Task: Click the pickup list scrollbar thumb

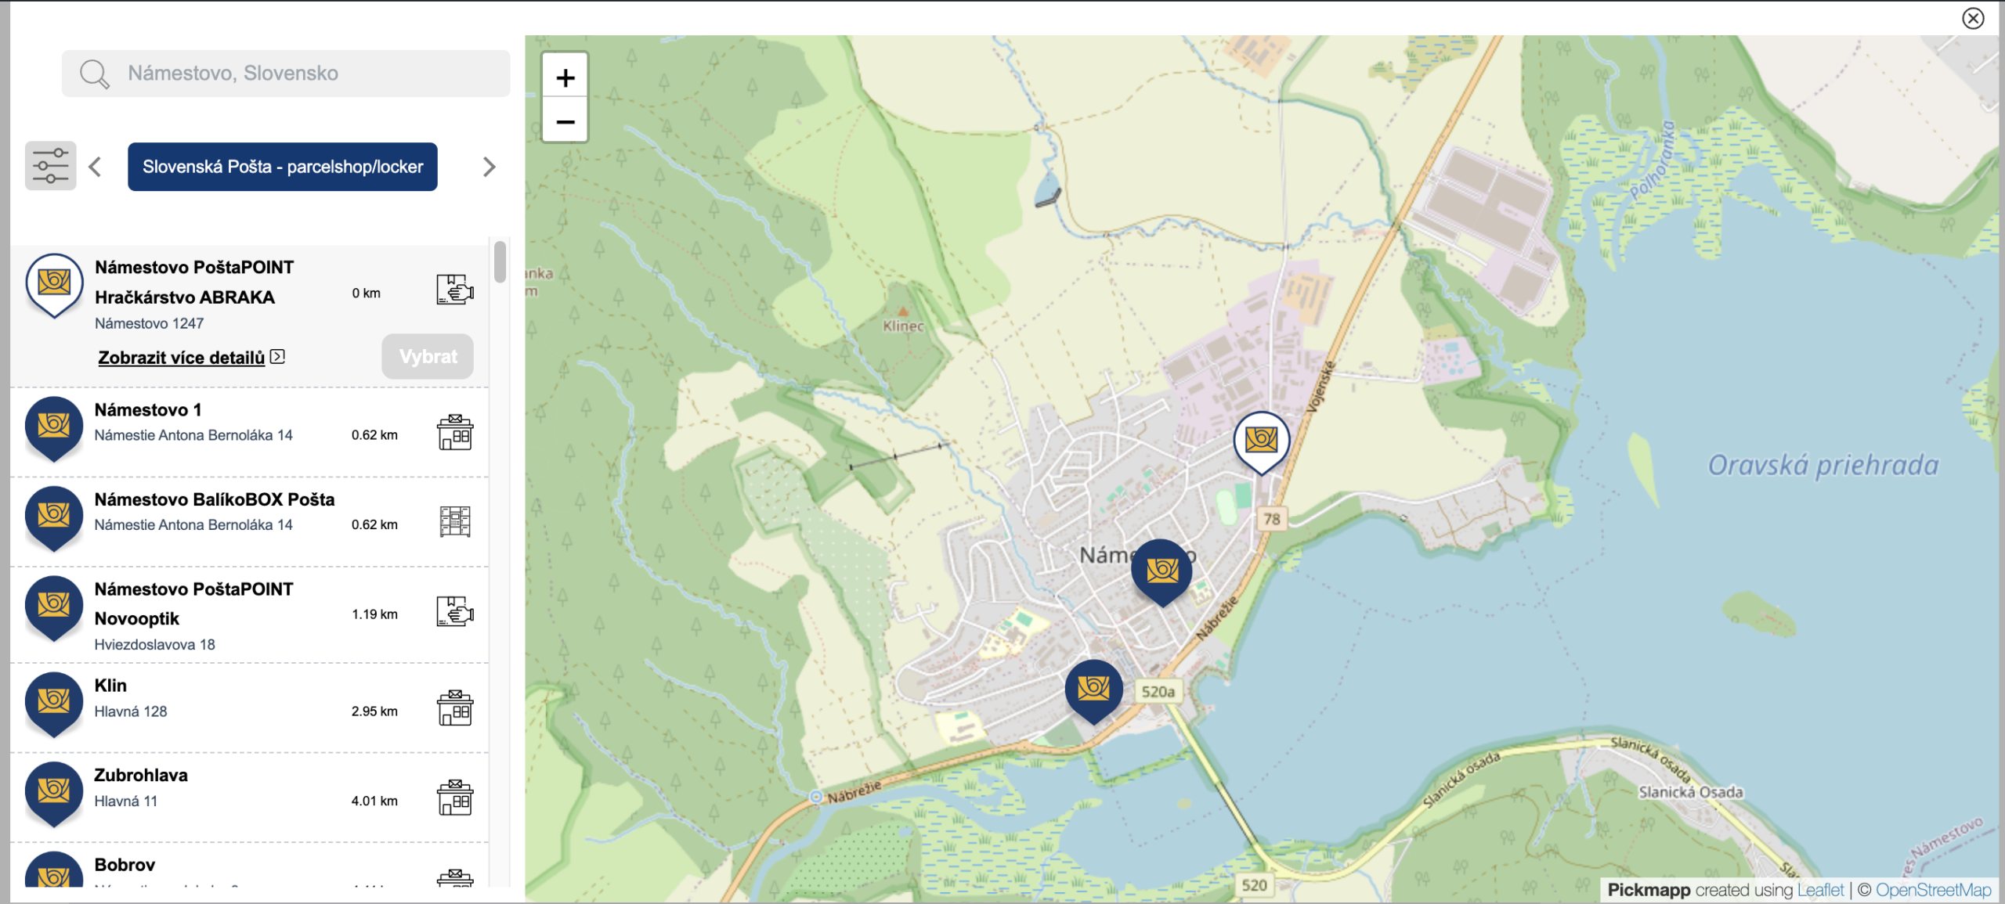Action: pos(500,261)
